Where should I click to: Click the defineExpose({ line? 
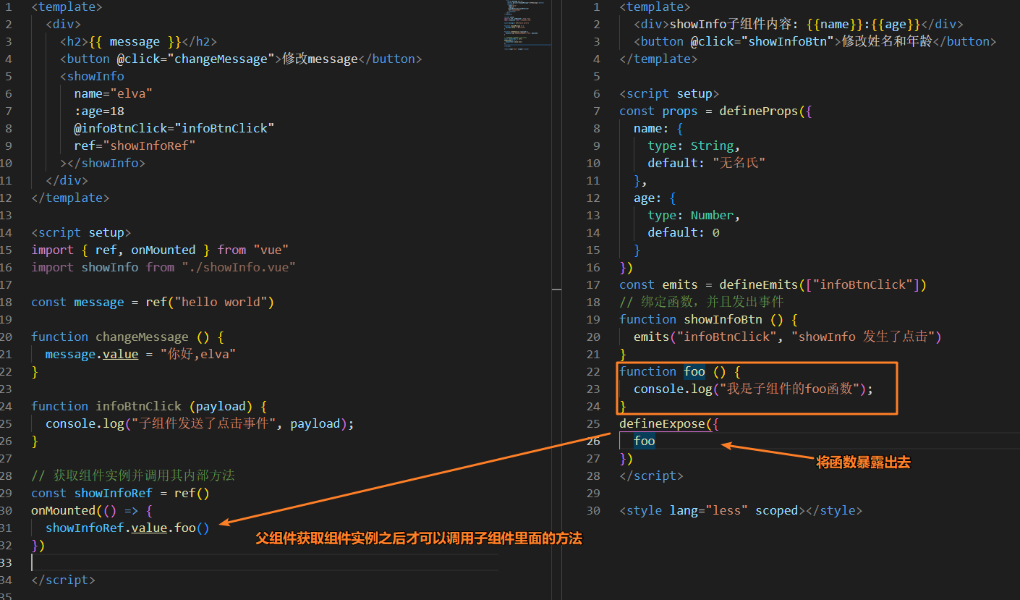tap(669, 423)
